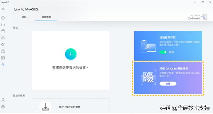Open the customer support headset icon
This screenshot has height=114, width=213.
point(3,24)
